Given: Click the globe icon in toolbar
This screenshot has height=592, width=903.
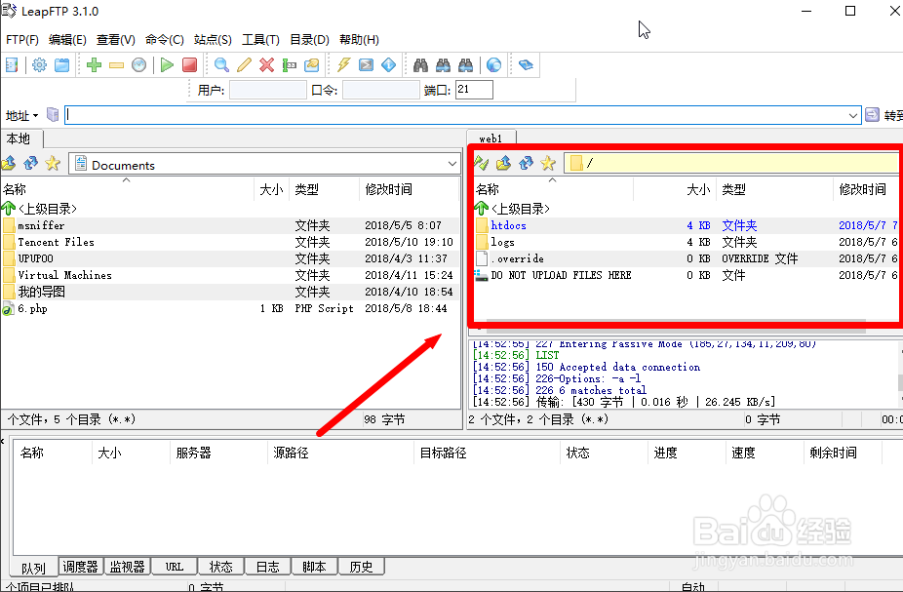Looking at the screenshot, I should pyautogui.click(x=493, y=65).
